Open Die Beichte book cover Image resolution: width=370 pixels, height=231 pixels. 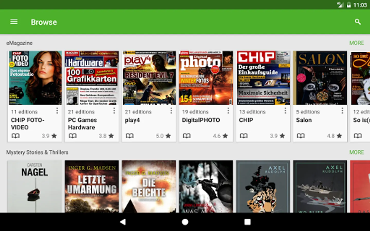coord(149,187)
